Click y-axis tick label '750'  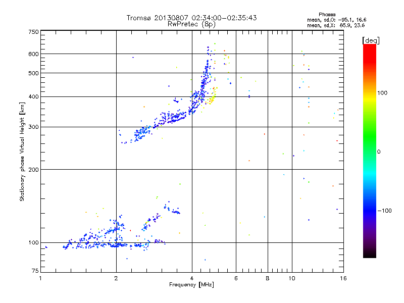[x=34, y=32]
